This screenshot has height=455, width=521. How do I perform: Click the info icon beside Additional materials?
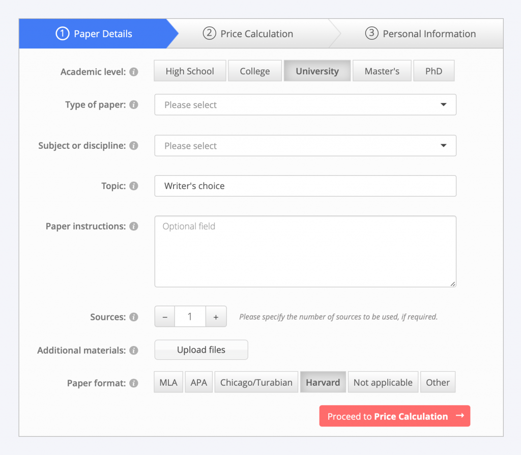pyautogui.click(x=134, y=351)
